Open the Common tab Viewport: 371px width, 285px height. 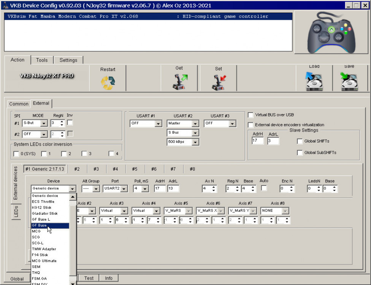tap(19, 104)
